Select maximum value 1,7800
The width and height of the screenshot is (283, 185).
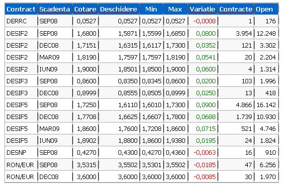pyautogui.click(x=176, y=117)
